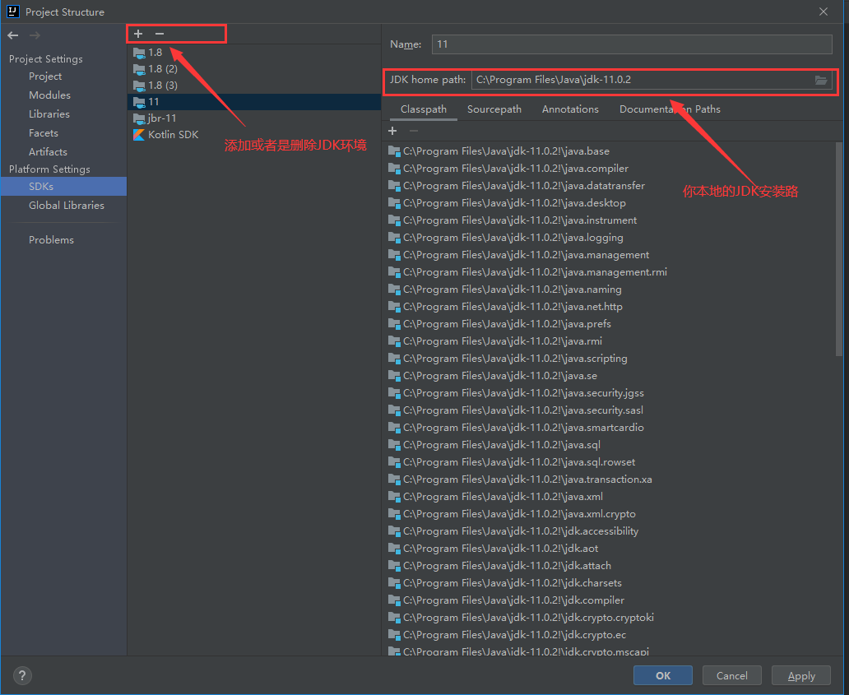Select the 1.8 (2) SDK entry

(x=162, y=69)
